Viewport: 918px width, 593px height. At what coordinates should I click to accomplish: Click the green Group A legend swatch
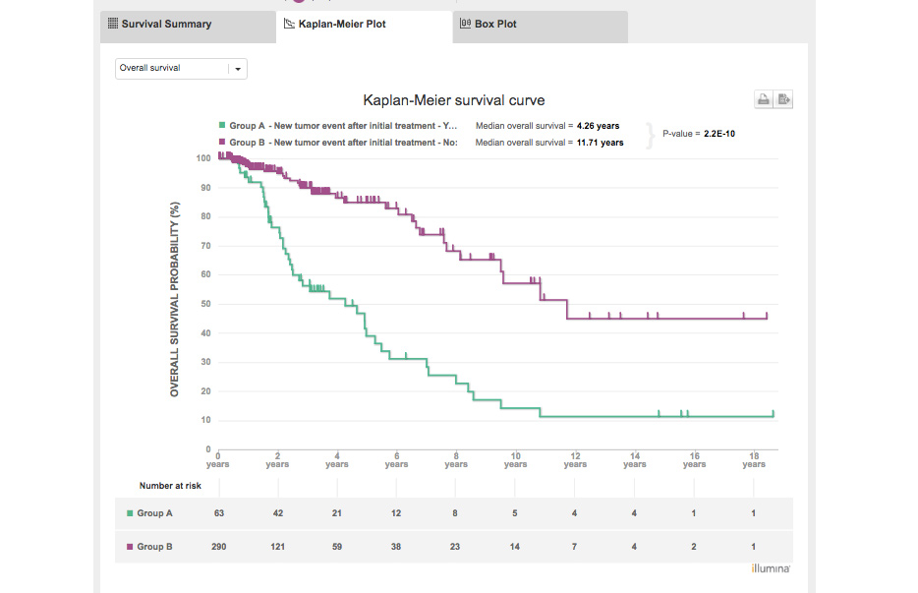click(x=221, y=126)
